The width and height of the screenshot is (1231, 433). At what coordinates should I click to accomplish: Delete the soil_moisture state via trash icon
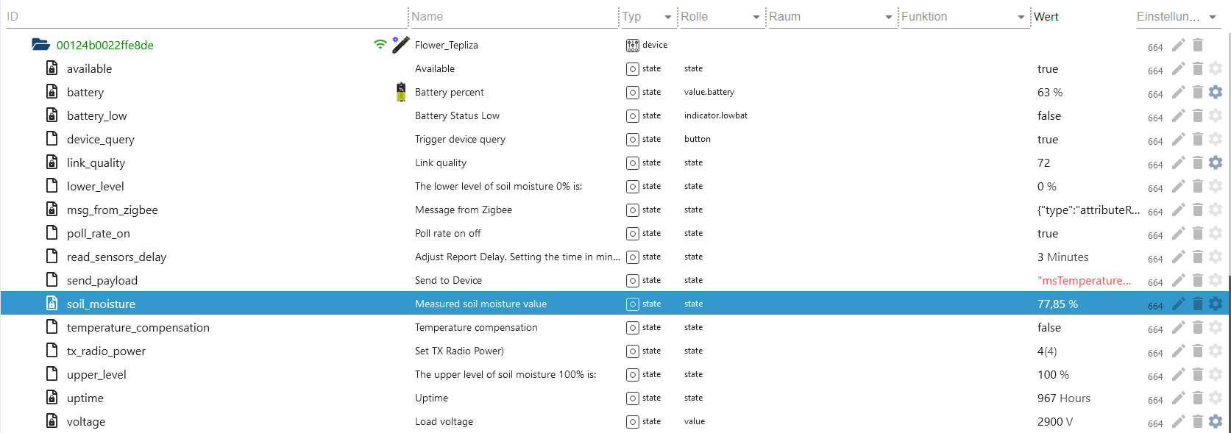pyautogui.click(x=1197, y=304)
